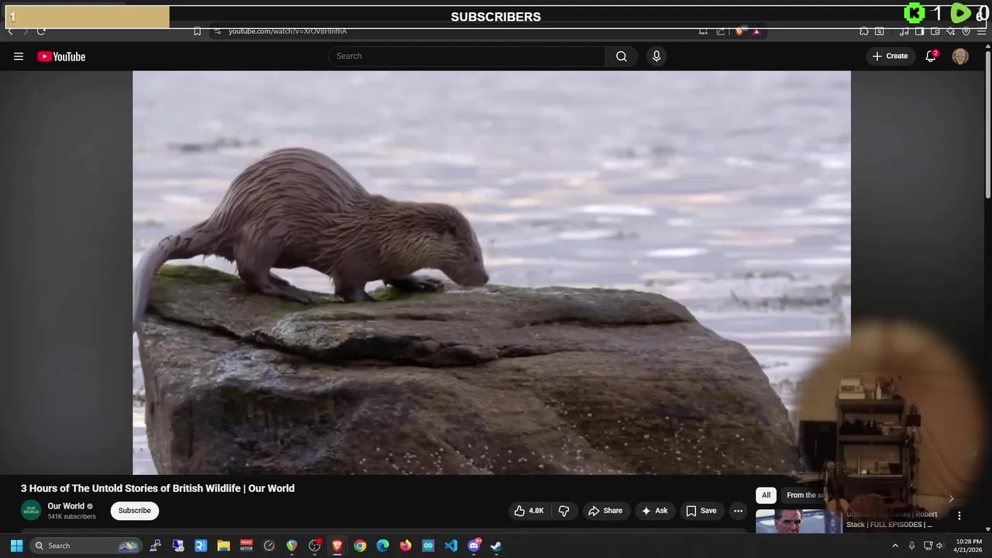Open the Create menu
The image size is (992, 558).
(890, 57)
